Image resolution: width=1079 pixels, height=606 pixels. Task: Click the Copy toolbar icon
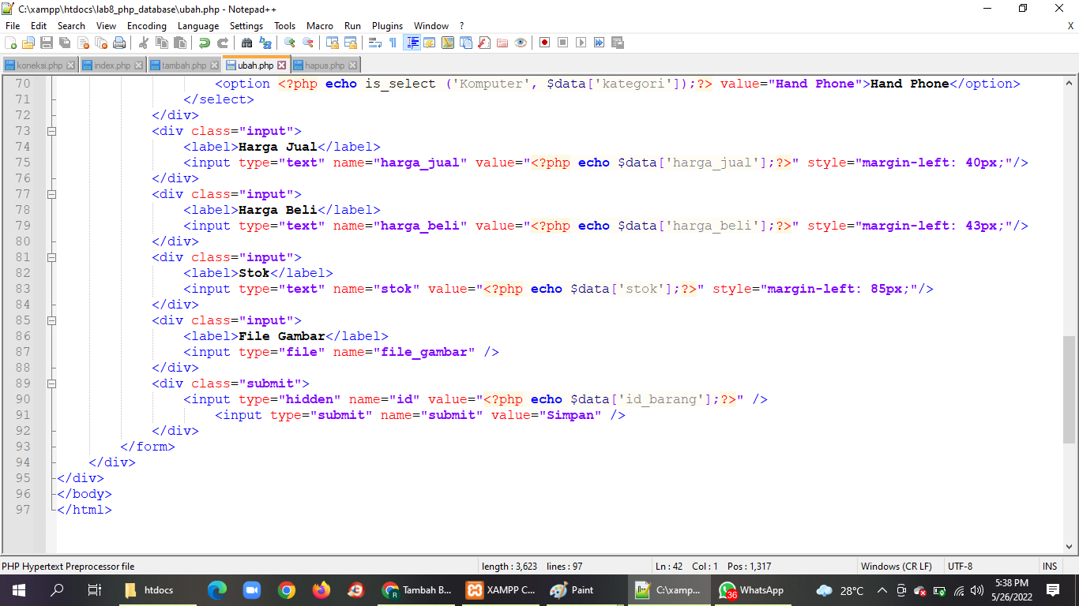(x=161, y=42)
